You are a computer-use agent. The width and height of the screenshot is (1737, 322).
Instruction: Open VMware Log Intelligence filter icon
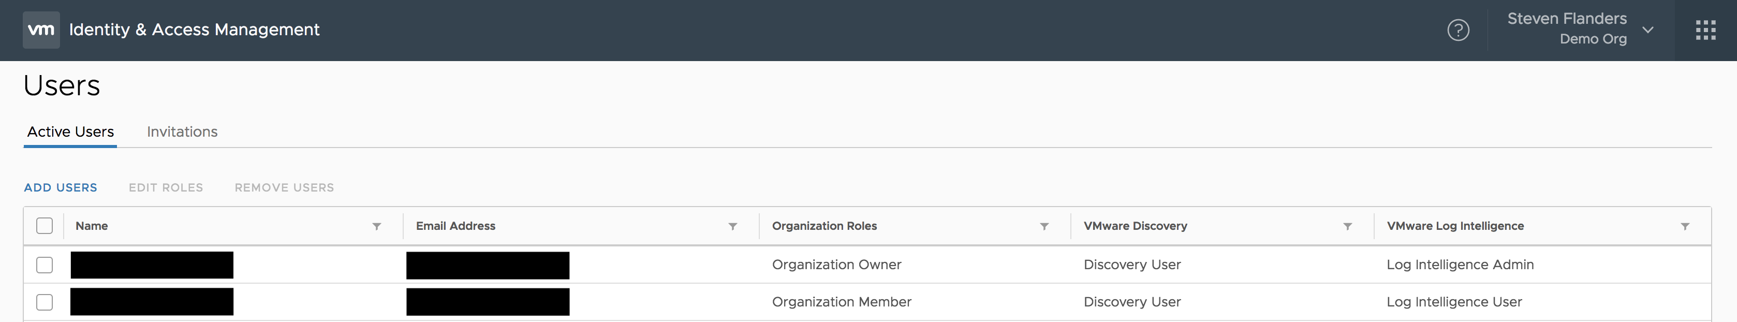click(x=1684, y=226)
